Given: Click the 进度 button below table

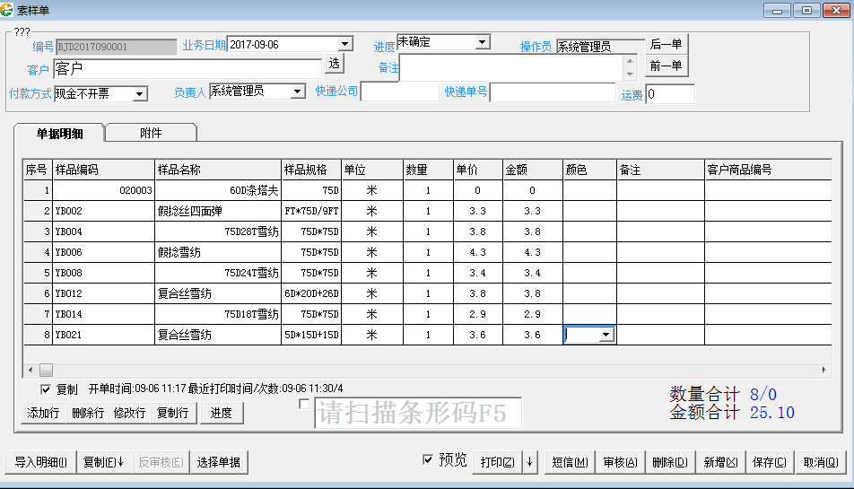Looking at the screenshot, I should click(221, 413).
